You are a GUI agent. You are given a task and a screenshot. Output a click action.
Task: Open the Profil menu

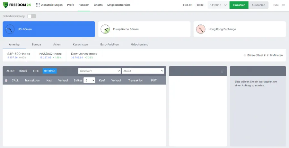click(x=71, y=5)
